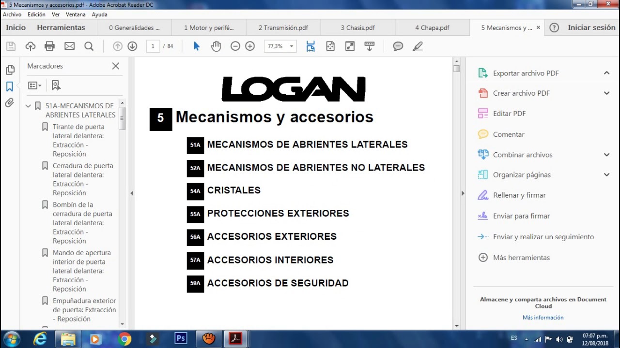
Task: Switch to 4 Chapa.pdf tab
Action: tap(432, 28)
